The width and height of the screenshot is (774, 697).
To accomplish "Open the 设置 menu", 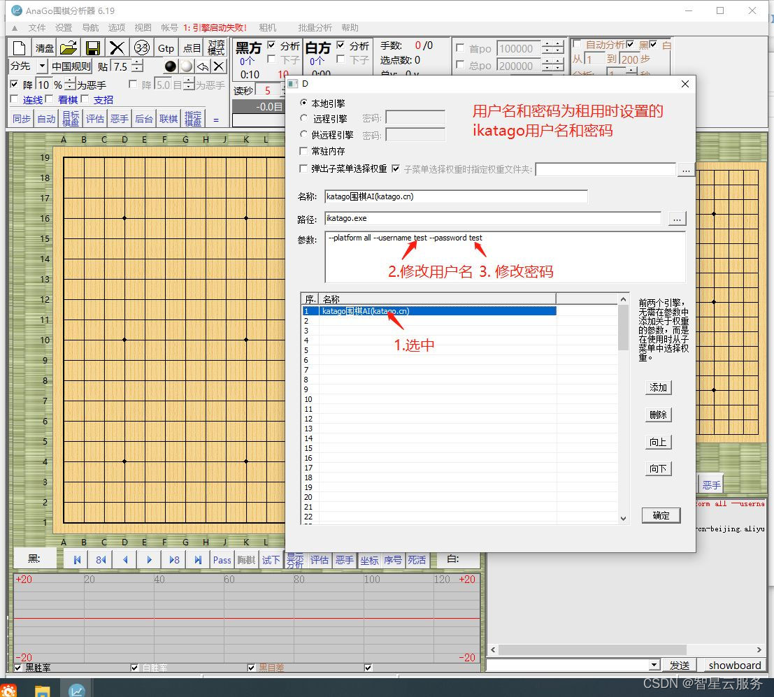I will [x=64, y=28].
